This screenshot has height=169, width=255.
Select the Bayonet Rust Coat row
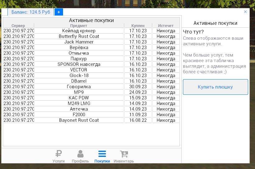(91, 120)
